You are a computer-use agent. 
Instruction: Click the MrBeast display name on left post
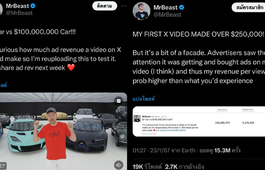[17, 6]
